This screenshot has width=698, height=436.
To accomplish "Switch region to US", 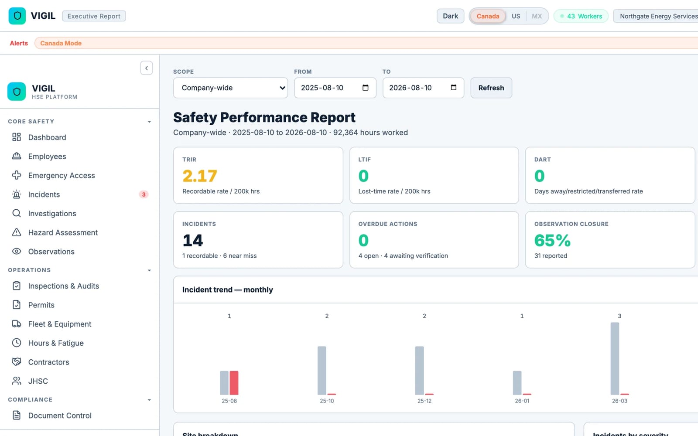I will (x=516, y=16).
